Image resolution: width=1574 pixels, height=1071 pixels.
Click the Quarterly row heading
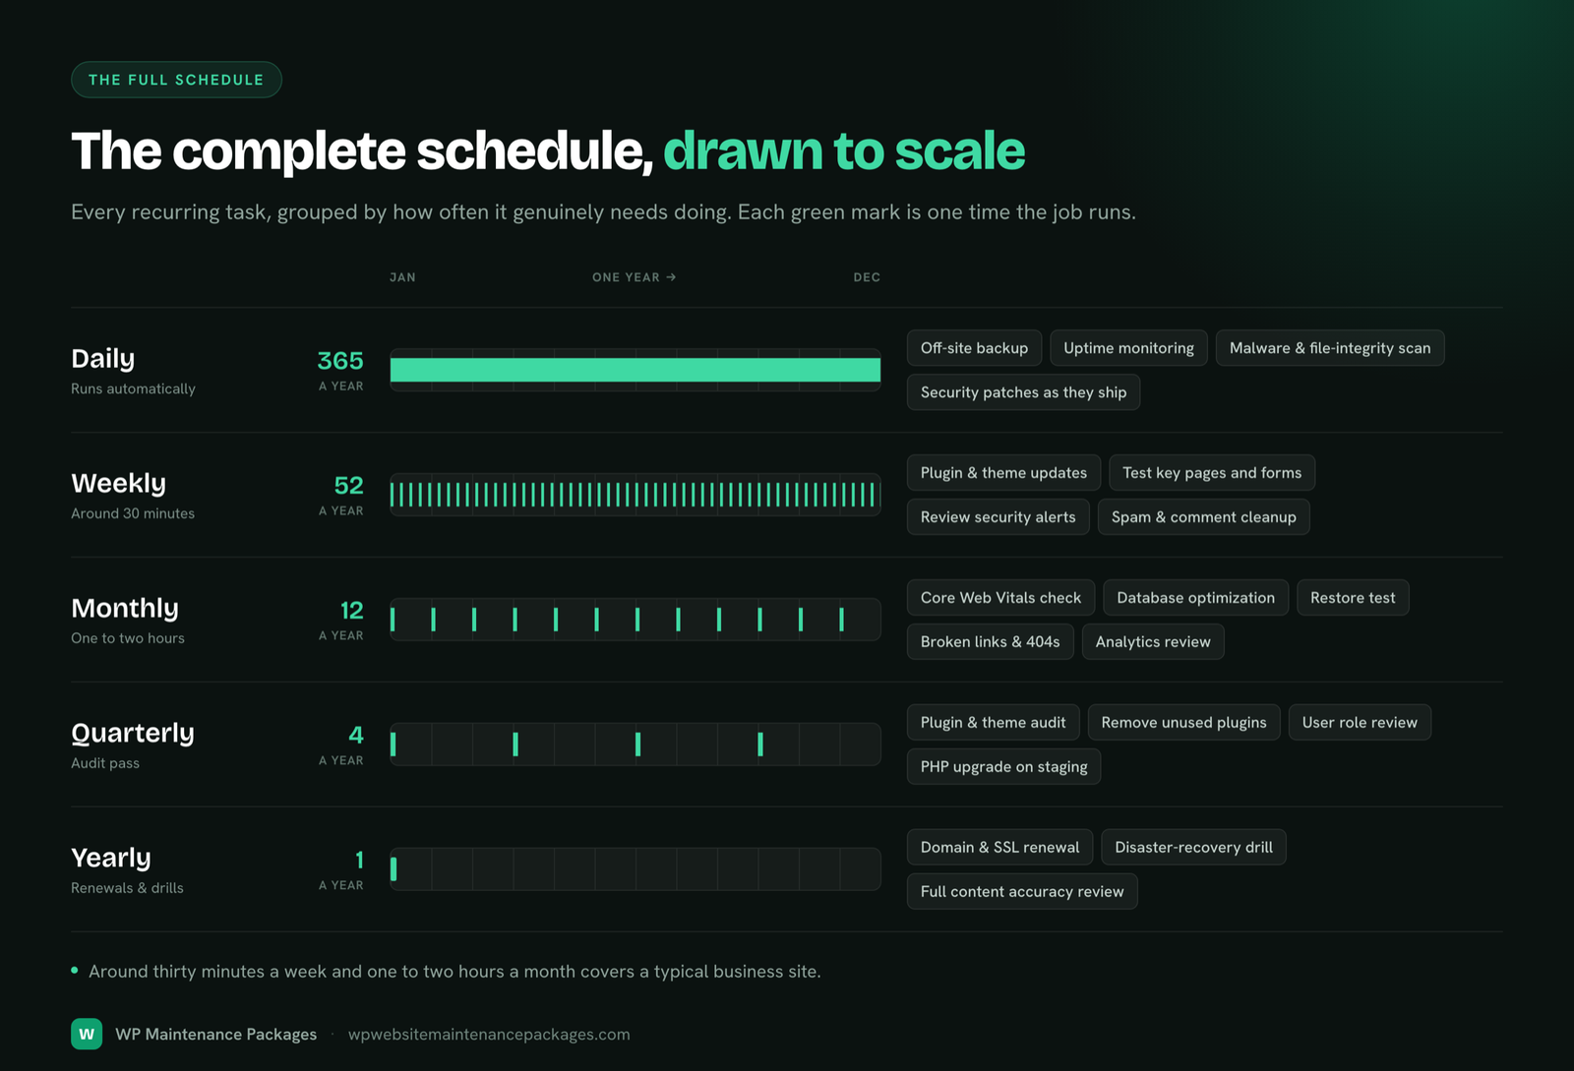tap(133, 734)
